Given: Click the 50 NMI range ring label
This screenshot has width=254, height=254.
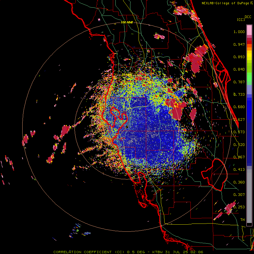Looking at the screenshot, I should 127,75.
